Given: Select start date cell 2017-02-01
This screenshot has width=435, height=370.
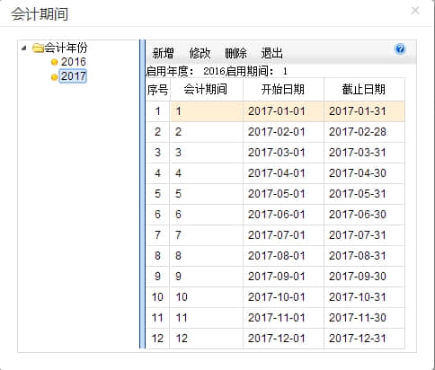Looking at the screenshot, I should (x=283, y=132).
